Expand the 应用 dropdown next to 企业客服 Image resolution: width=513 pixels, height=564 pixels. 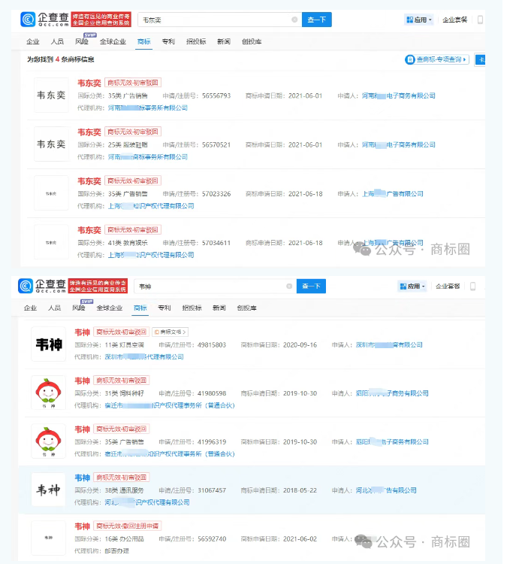(x=412, y=287)
